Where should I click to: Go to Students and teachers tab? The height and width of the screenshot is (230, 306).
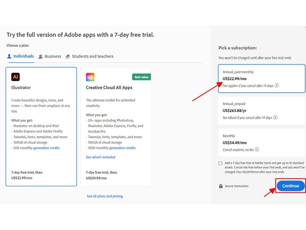point(93,56)
